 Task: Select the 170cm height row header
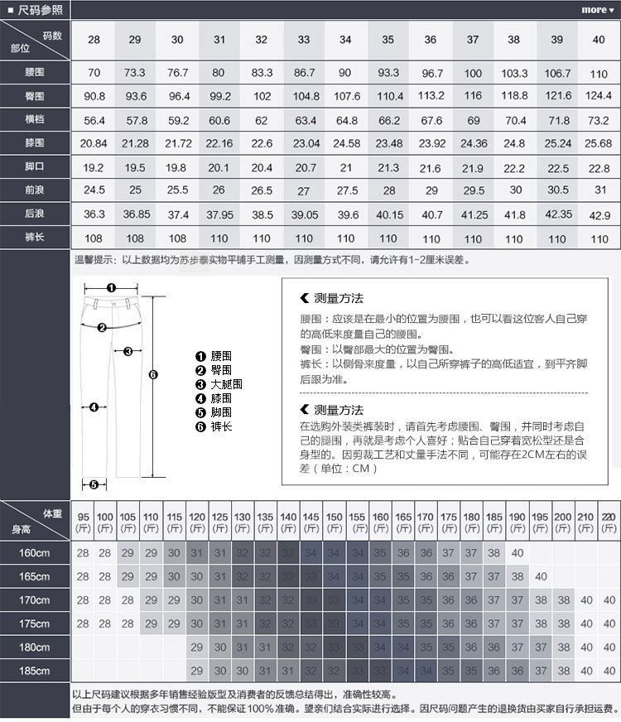tap(35, 600)
